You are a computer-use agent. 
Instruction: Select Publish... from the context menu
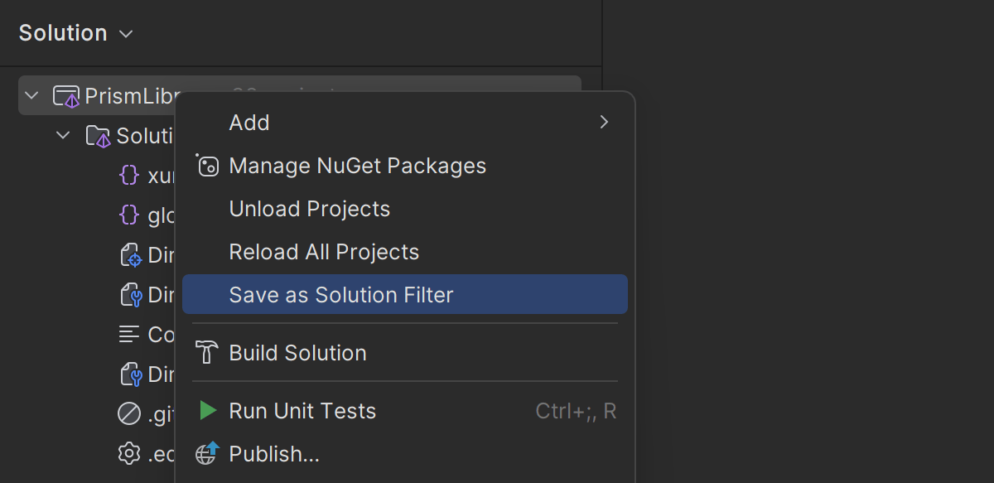click(274, 454)
